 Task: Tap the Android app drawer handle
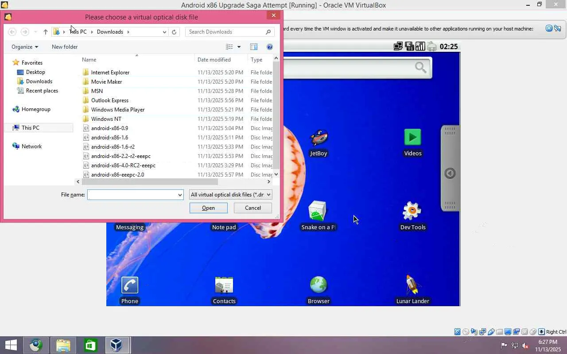click(450, 168)
